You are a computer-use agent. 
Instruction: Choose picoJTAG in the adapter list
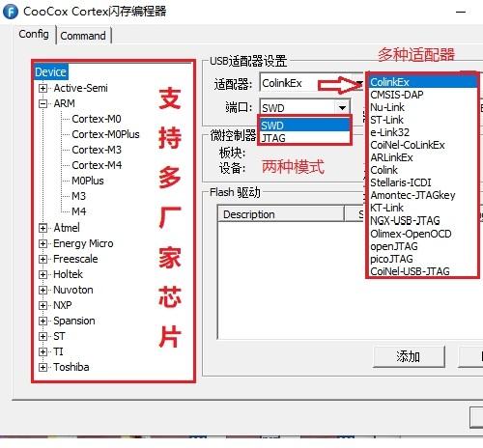pyautogui.click(x=422, y=259)
